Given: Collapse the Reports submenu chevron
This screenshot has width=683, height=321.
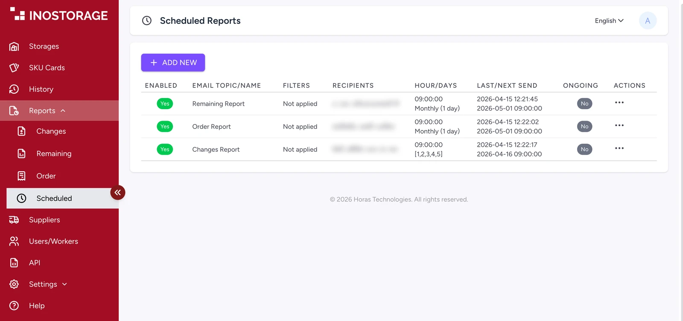Looking at the screenshot, I should (63, 111).
